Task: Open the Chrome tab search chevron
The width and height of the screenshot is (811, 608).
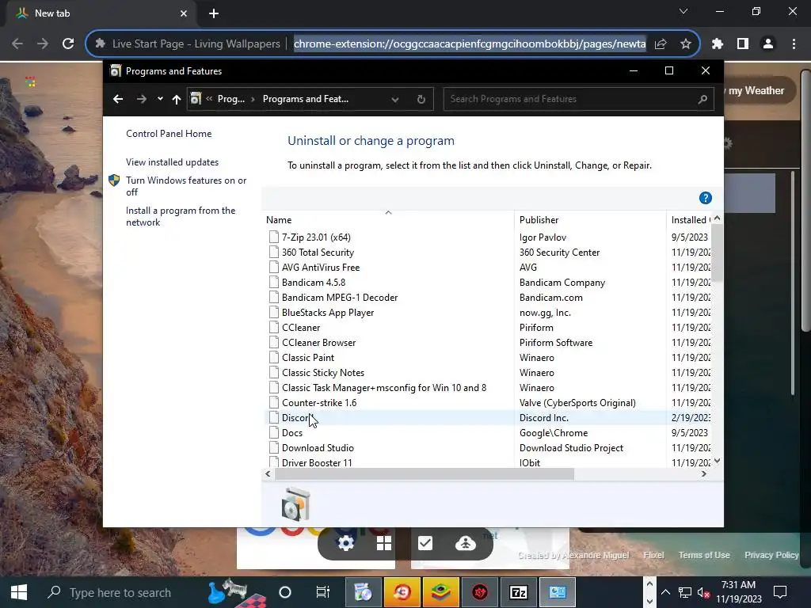Action: (683, 11)
